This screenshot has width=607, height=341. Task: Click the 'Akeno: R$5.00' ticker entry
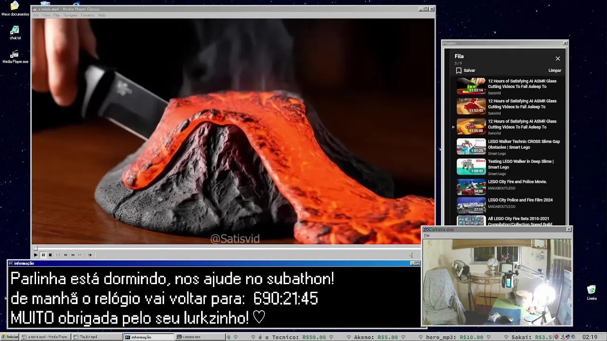376,337
